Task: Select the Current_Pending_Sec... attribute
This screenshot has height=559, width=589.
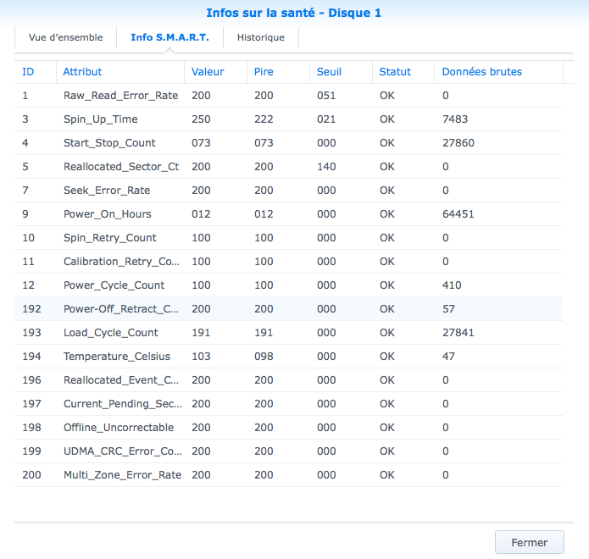Action: (122, 403)
